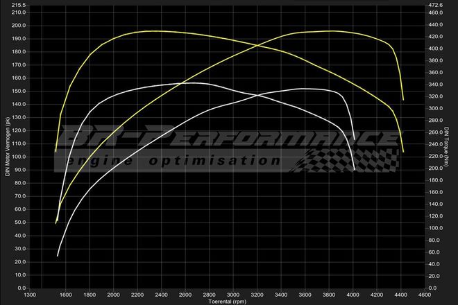Click the 2200 rpm axis label
Viewport: 458px width, 305px height.
137,295
